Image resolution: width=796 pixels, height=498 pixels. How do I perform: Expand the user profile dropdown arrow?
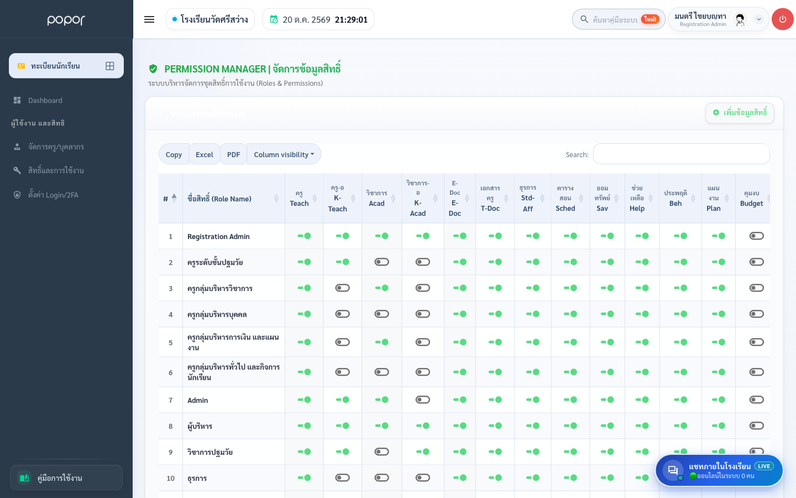pyautogui.click(x=759, y=19)
